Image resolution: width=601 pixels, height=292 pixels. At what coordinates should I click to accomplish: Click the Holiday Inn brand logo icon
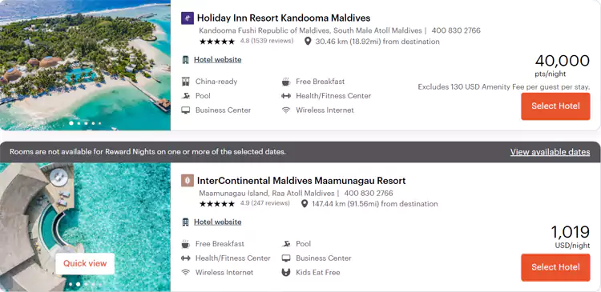tap(187, 18)
